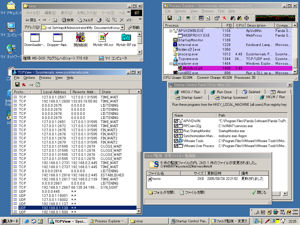Viewport: 300px width, 225px height.
Task: Click the Save icon in Process Explorer toolbar
Action: coord(169,18)
